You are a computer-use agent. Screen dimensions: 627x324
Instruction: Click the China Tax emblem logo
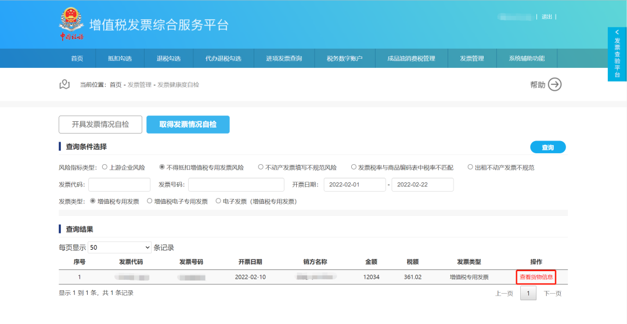click(x=71, y=24)
